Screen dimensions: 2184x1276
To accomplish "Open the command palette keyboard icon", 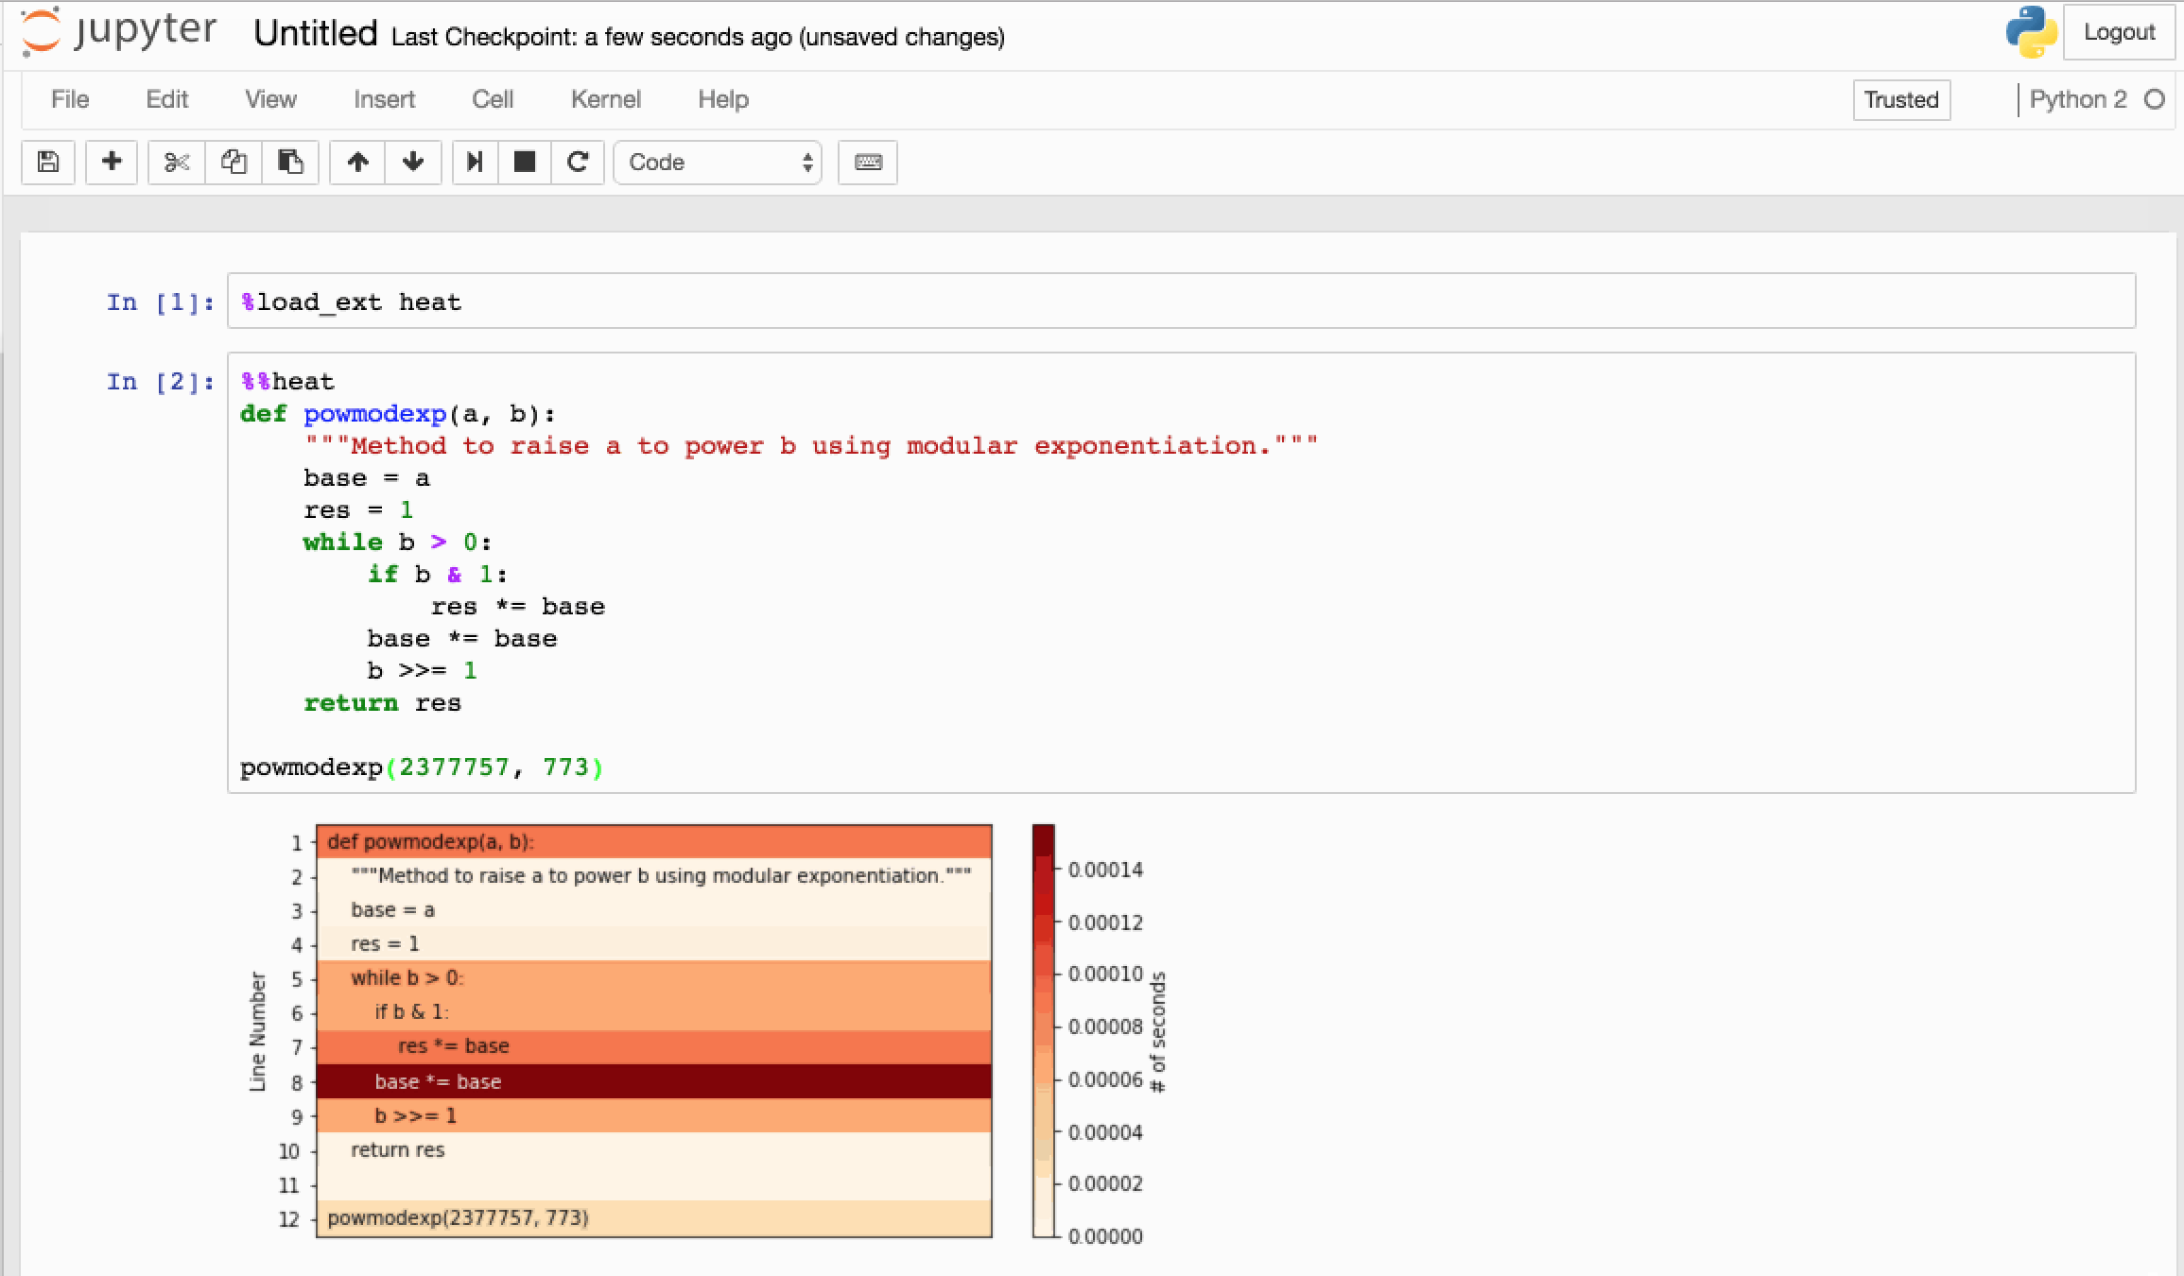I will tap(868, 163).
